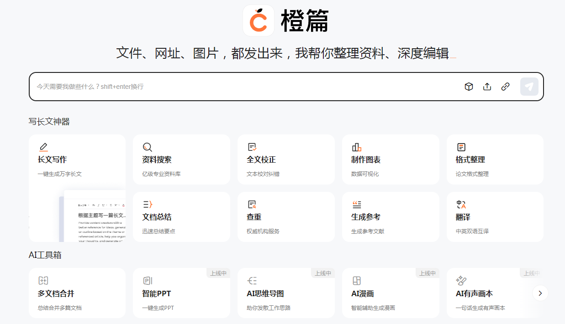Viewport: 565px width, 324px height.
Task: Open the 格式整理 tool card
Action: coord(495,159)
